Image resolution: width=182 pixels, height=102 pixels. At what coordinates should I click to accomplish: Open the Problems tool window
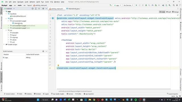(28, 94)
